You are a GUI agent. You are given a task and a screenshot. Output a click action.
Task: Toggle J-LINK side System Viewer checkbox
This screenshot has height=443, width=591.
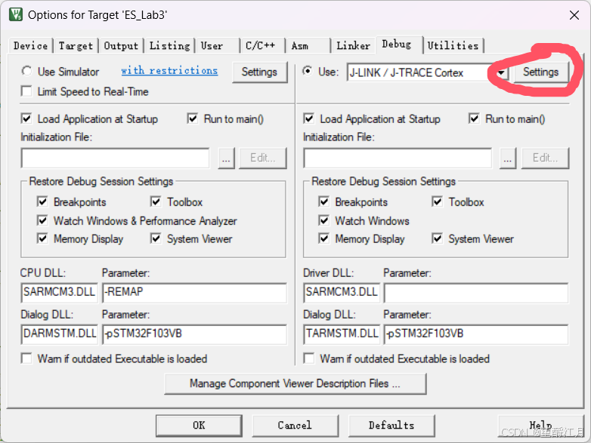pyautogui.click(x=438, y=238)
